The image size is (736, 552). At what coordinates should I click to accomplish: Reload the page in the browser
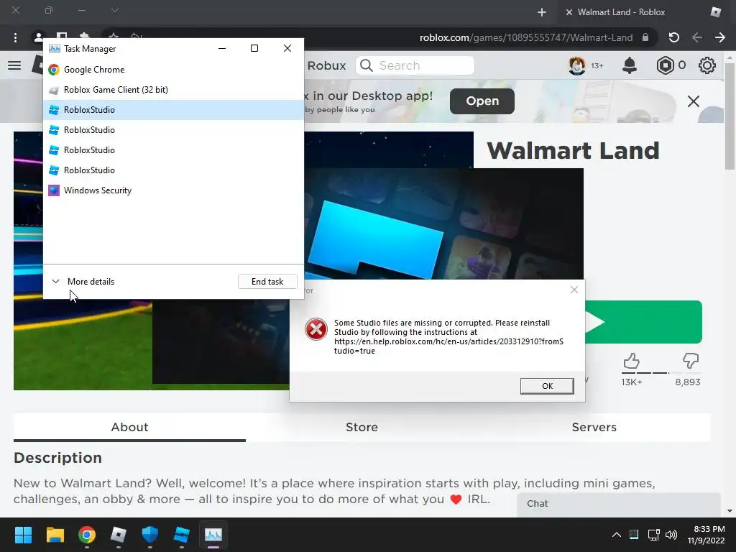(x=673, y=37)
